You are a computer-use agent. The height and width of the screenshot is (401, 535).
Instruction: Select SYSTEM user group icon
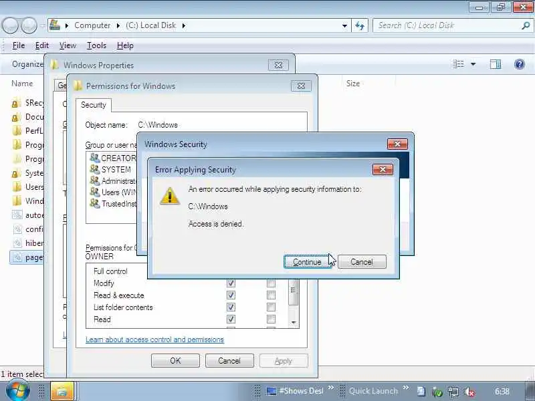click(94, 169)
